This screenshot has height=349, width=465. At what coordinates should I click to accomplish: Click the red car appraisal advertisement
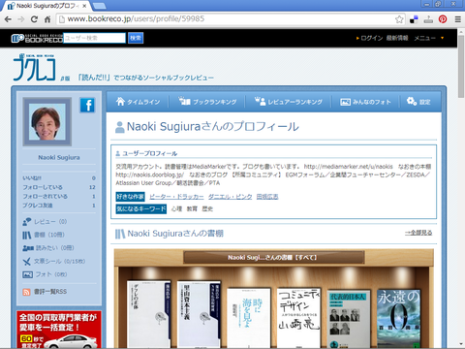59,330
